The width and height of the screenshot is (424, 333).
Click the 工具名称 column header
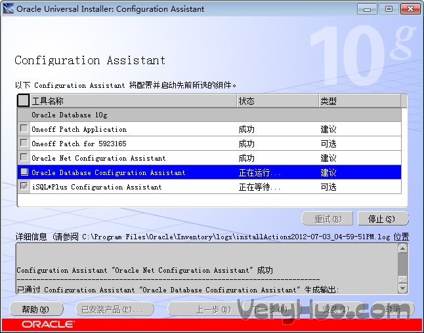pos(133,101)
